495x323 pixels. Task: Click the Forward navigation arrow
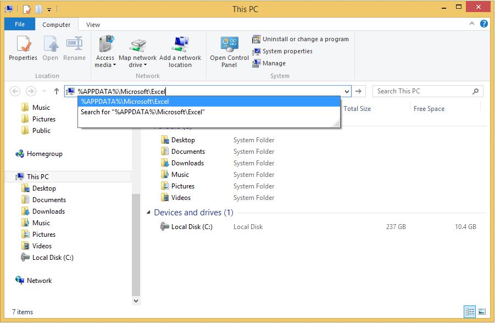31,91
